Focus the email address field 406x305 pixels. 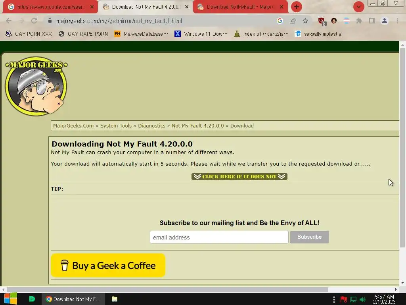[219, 237]
